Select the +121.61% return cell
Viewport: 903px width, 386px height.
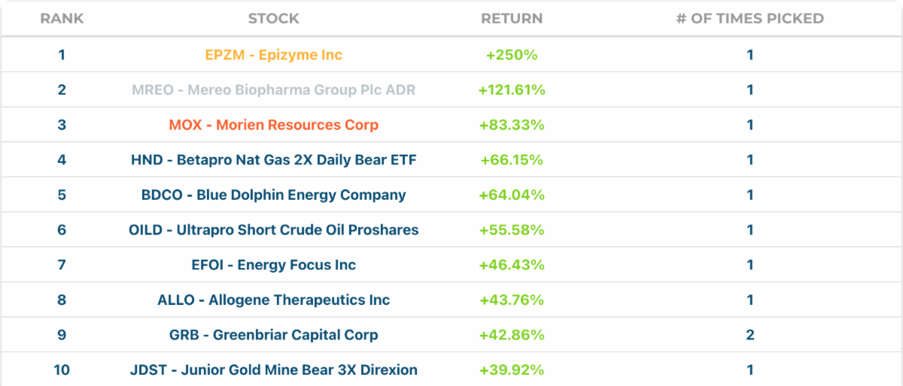point(512,90)
